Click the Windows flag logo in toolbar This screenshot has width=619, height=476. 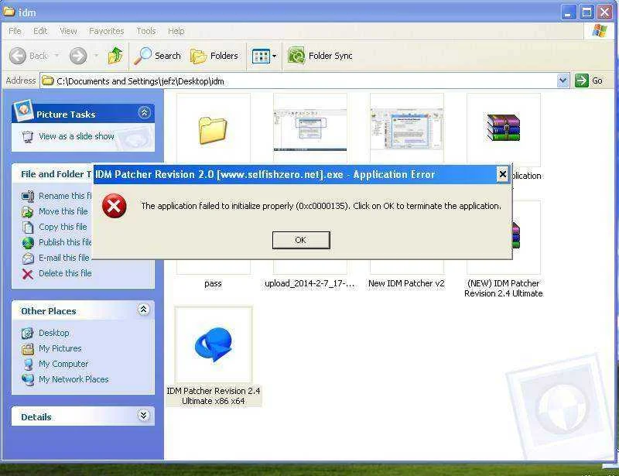(x=599, y=31)
